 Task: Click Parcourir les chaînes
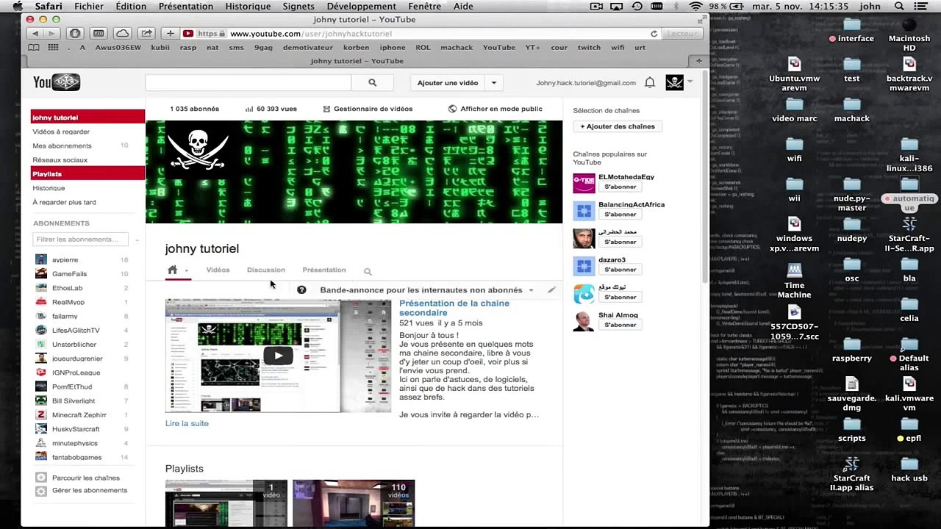tap(86, 478)
